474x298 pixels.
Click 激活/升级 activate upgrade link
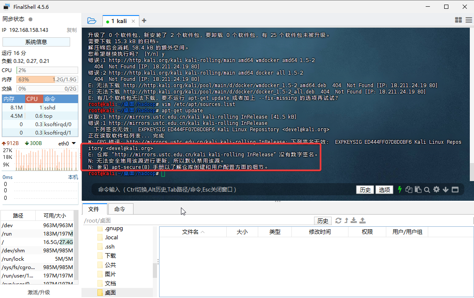[x=39, y=292]
